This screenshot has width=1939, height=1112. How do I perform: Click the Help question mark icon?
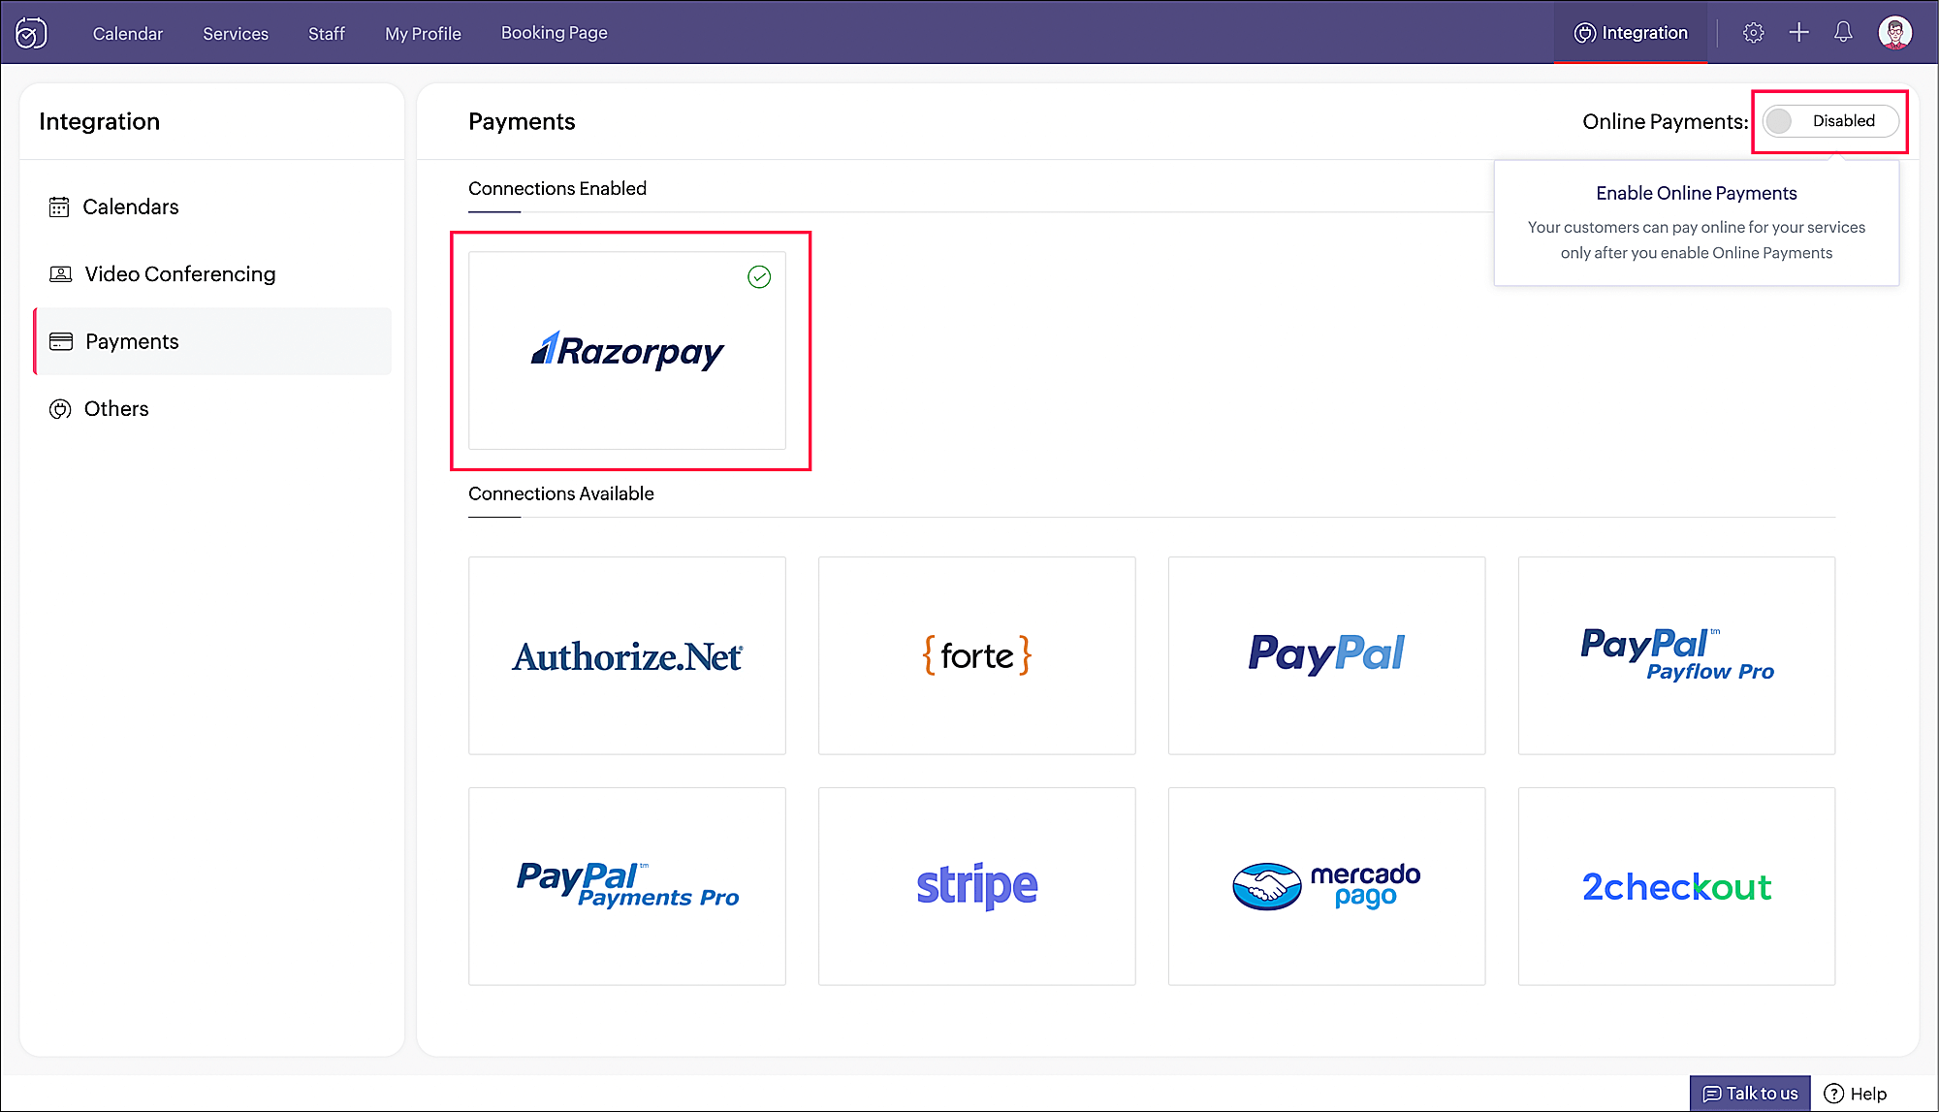tap(1833, 1094)
